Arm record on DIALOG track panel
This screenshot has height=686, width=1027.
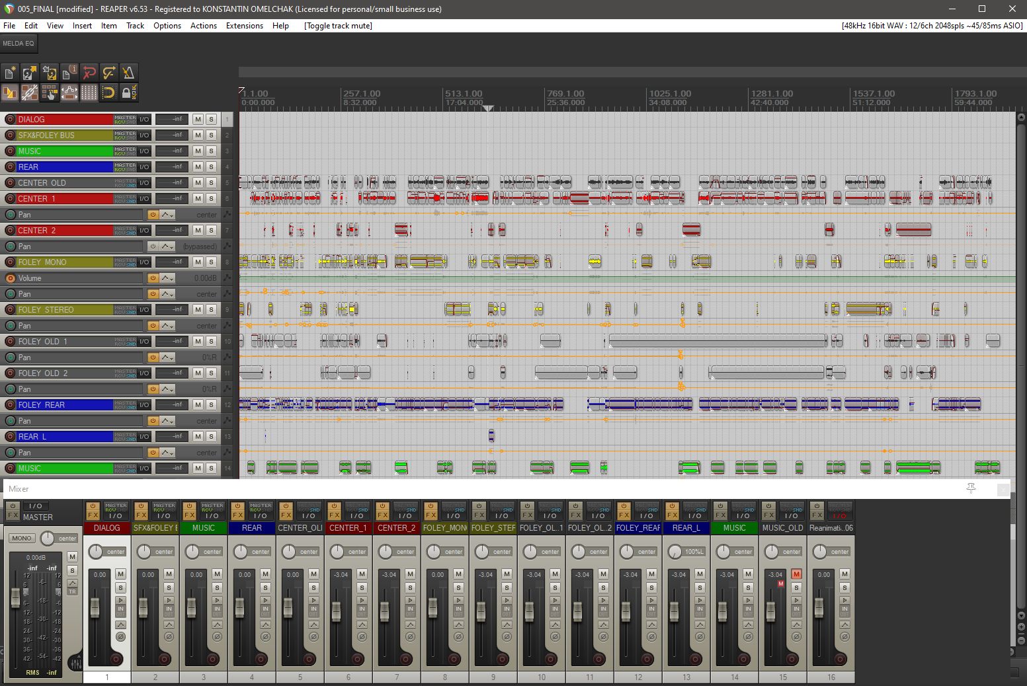coord(10,120)
